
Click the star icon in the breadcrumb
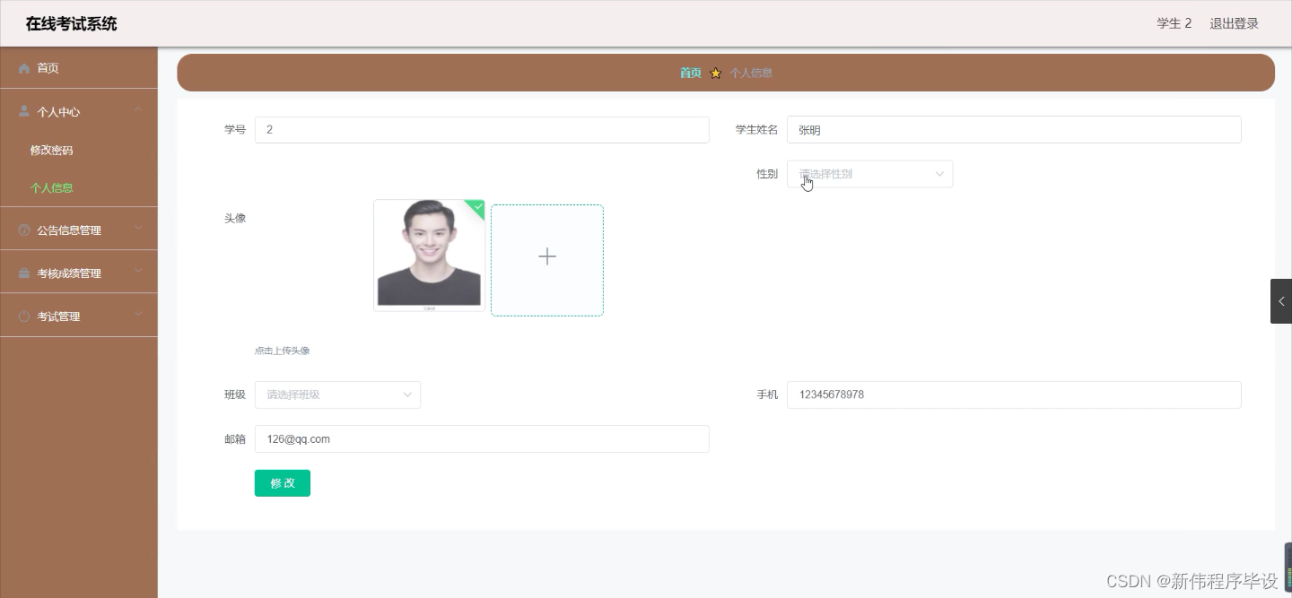tap(715, 74)
